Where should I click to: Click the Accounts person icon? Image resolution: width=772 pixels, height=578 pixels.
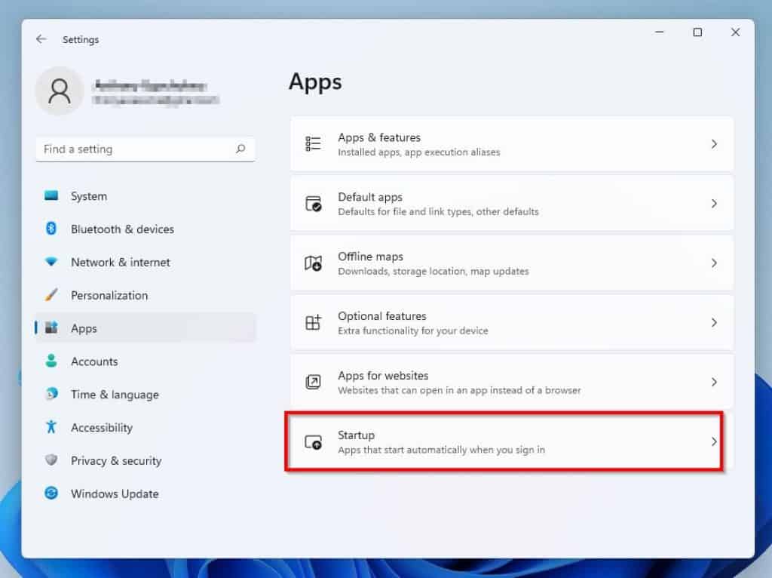(x=51, y=361)
